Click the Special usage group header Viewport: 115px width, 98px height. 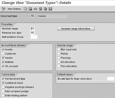[x=65, y=45]
